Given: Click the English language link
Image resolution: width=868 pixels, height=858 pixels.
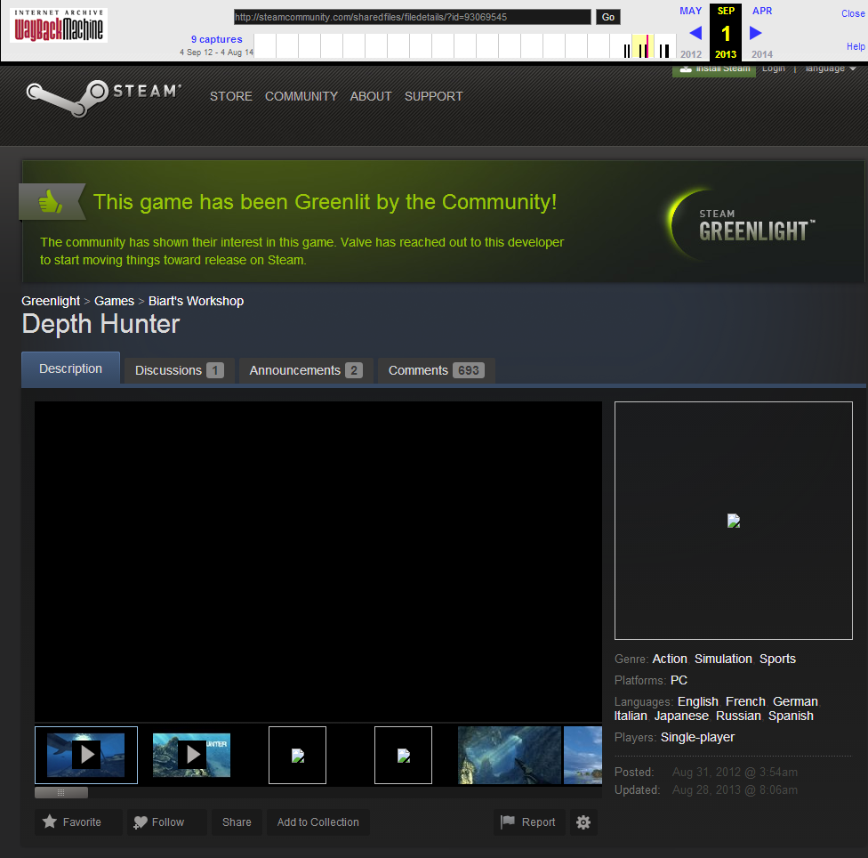Looking at the screenshot, I should [x=697, y=701].
